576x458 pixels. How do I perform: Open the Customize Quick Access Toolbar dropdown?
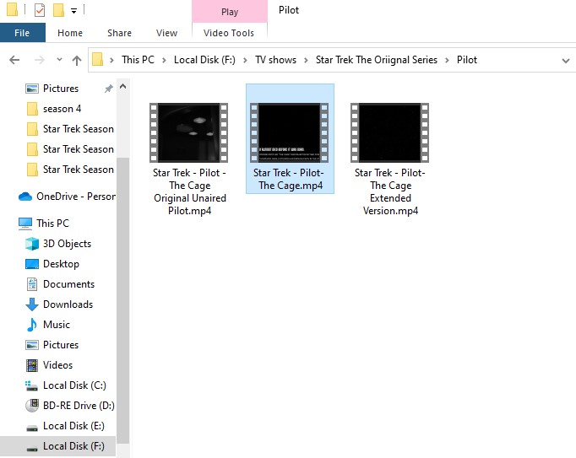click(73, 11)
